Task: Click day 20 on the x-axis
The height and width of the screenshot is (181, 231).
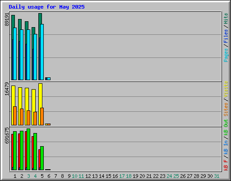Action: pos(142,176)
